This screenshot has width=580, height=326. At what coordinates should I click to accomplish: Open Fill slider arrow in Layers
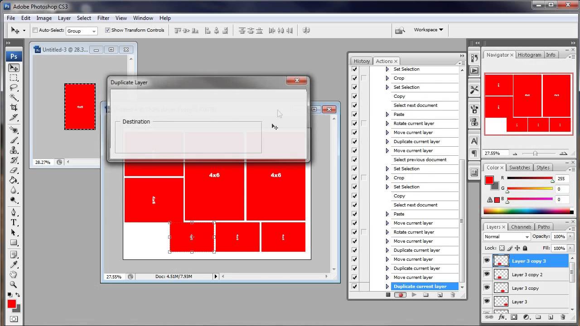pyautogui.click(x=570, y=248)
